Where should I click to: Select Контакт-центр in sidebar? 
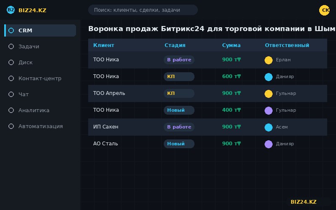40,79
